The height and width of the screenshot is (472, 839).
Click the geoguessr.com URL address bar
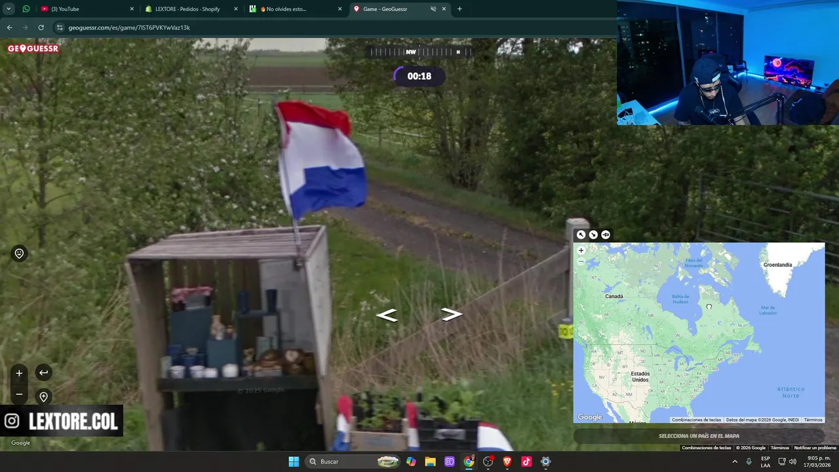point(334,28)
